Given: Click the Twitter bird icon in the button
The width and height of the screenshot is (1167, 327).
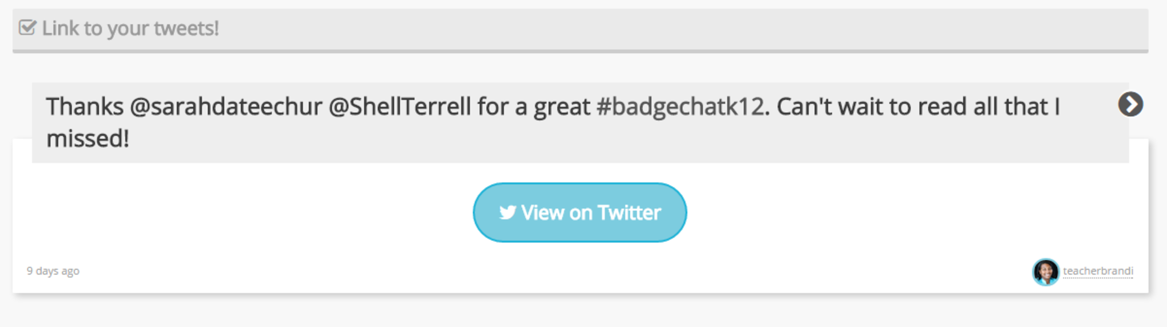Looking at the screenshot, I should (x=507, y=212).
